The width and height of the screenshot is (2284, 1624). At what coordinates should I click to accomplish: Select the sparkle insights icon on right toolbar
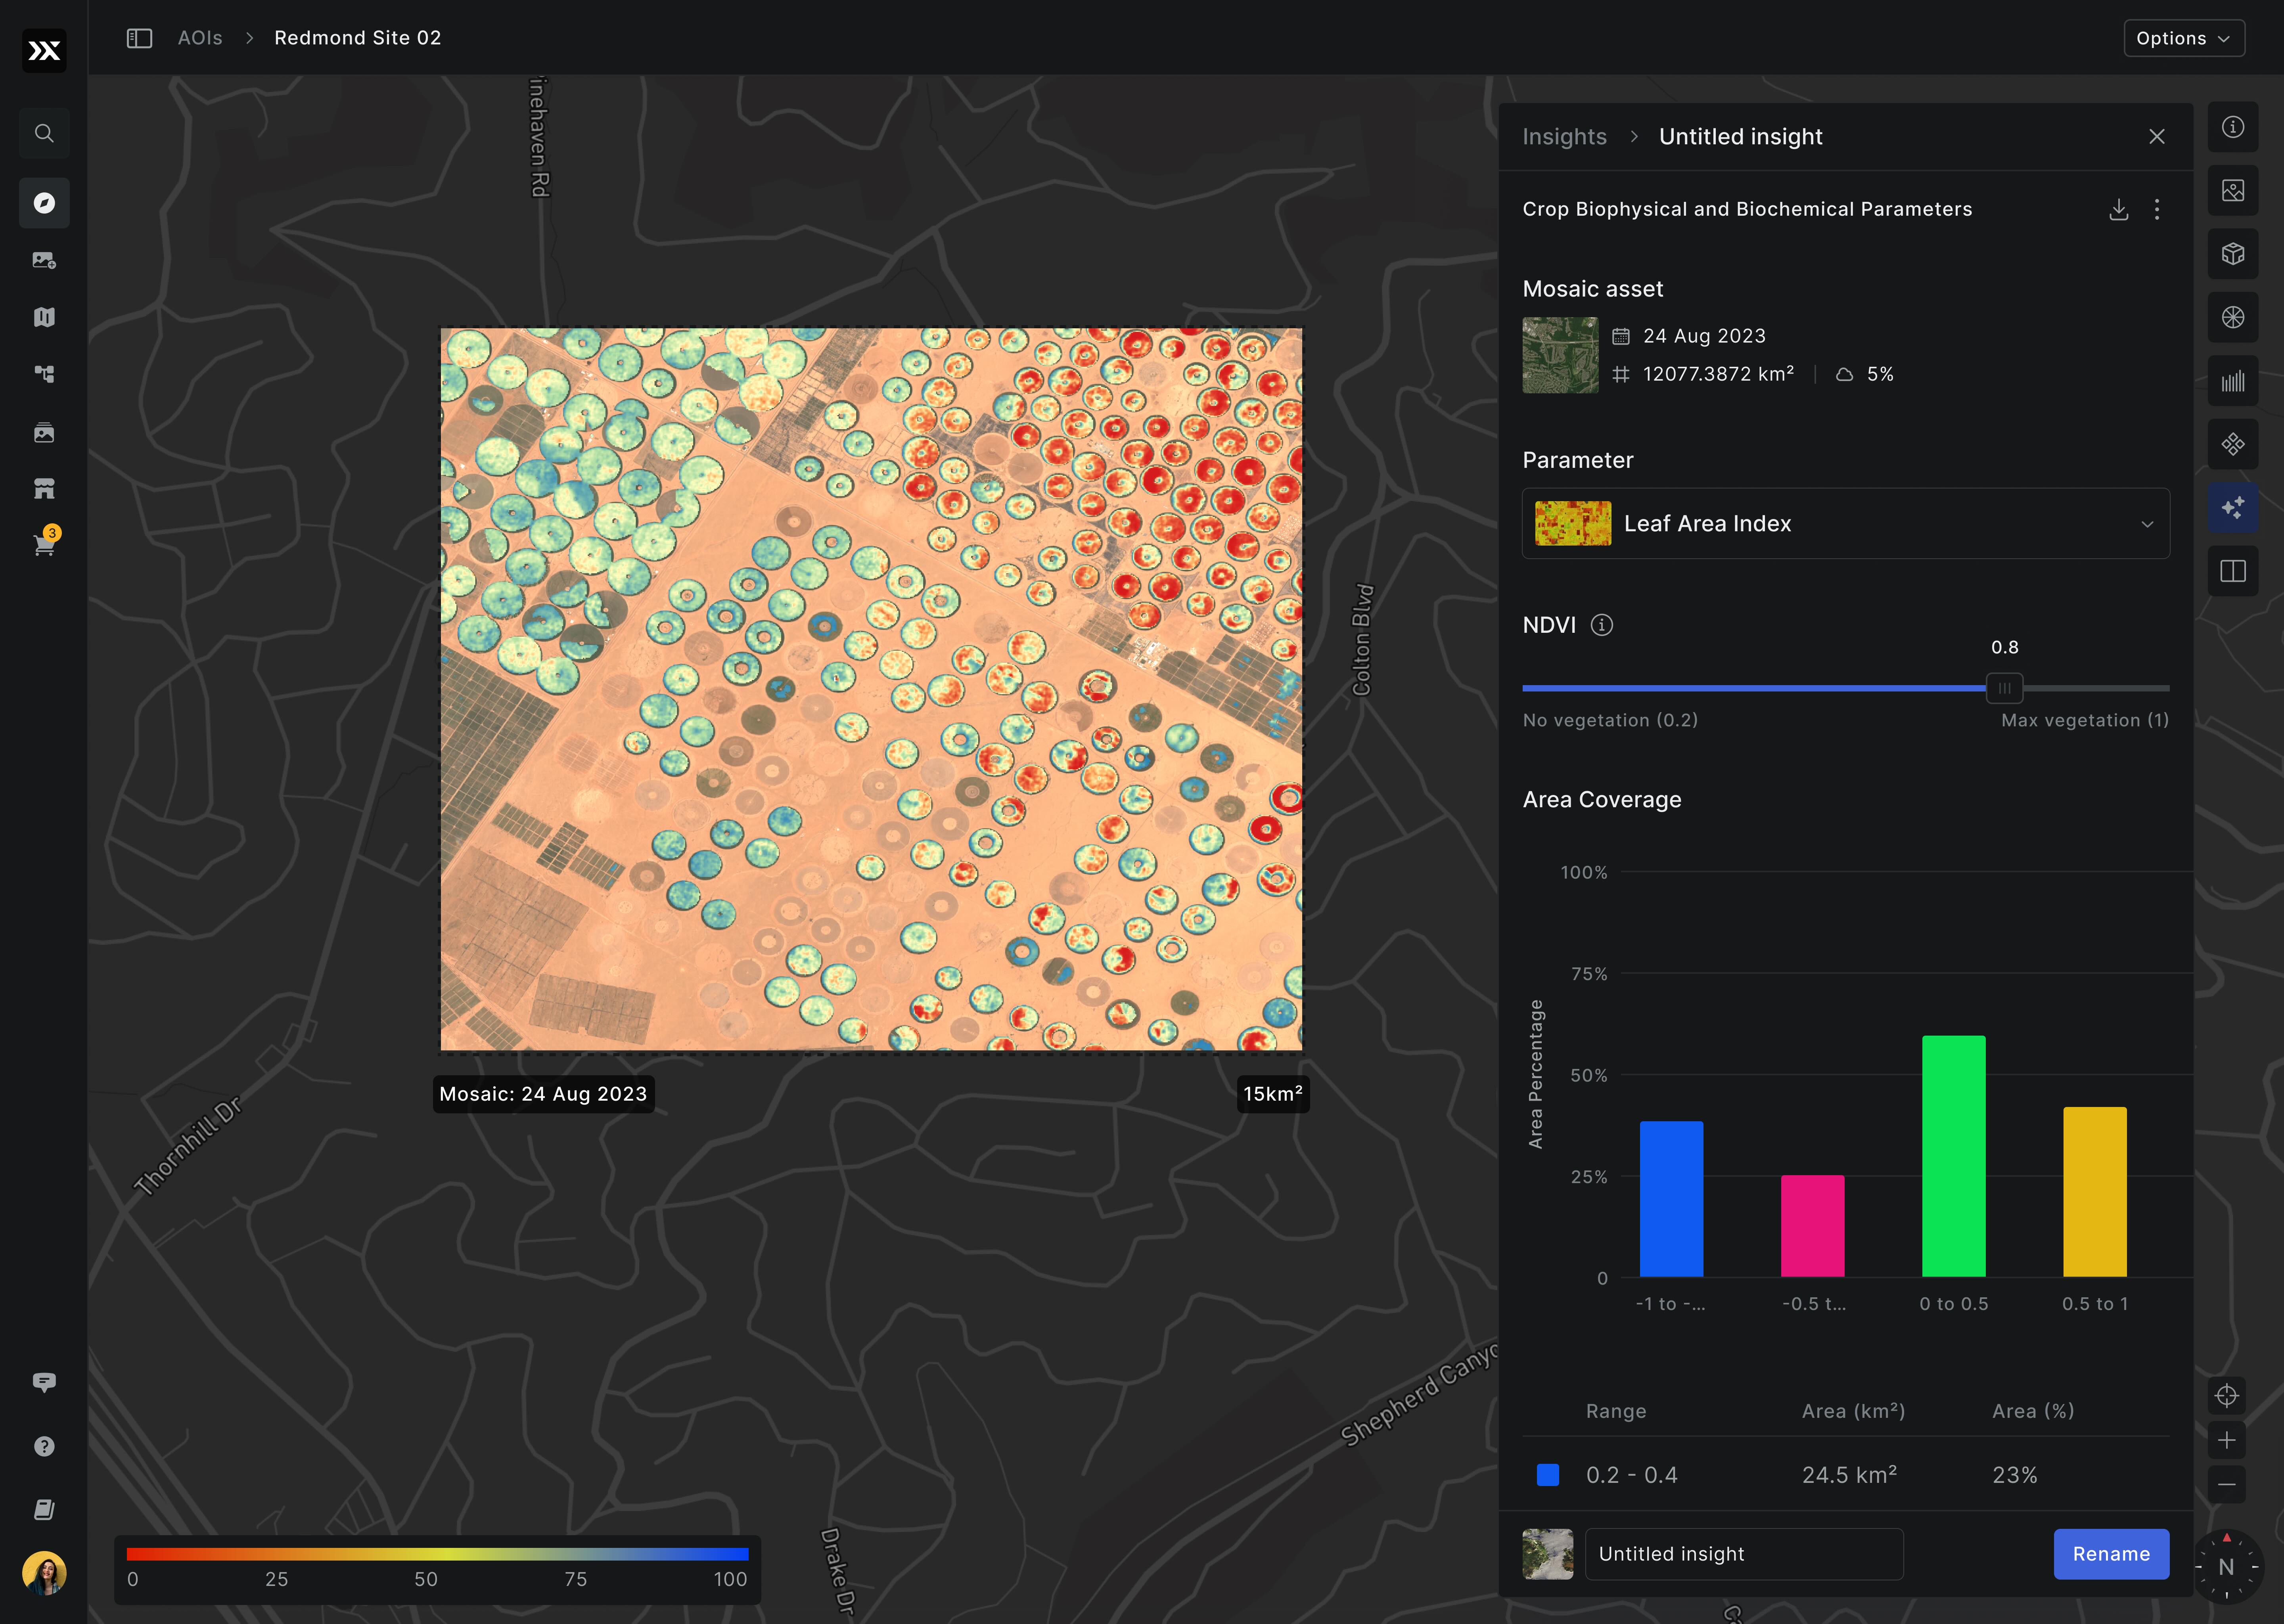[x=2233, y=508]
